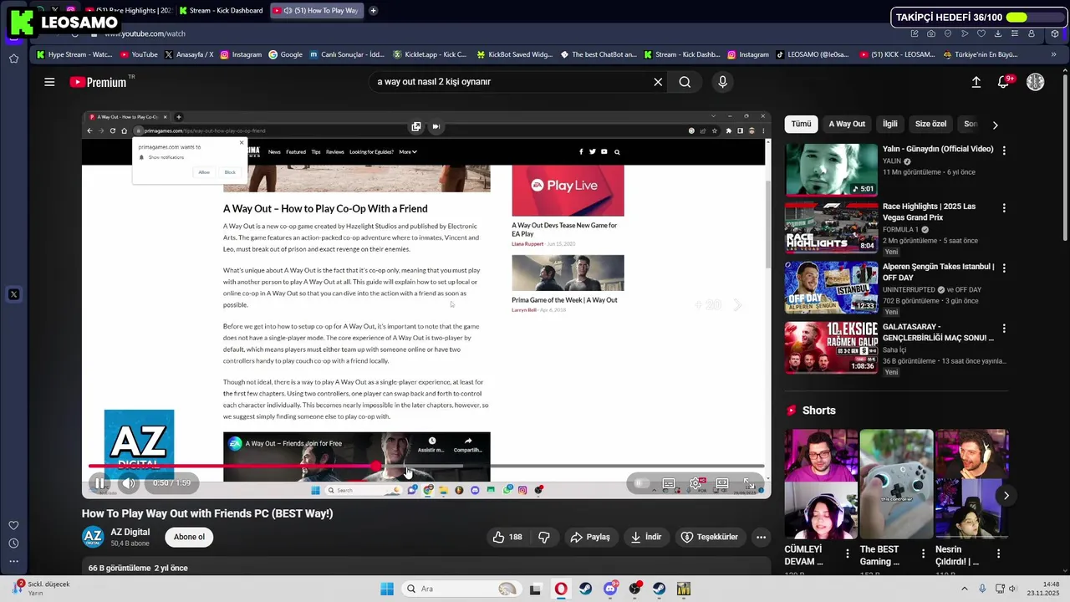Mute the video volume
Screen dimensions: 1070x602
pos(129,483)
